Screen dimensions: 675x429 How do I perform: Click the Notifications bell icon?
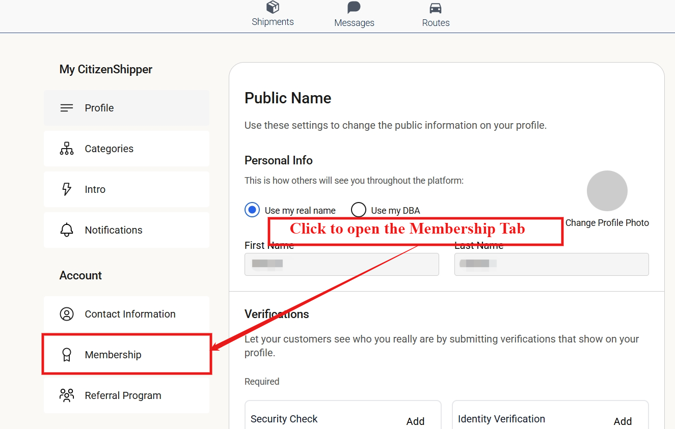pos(67,230)
